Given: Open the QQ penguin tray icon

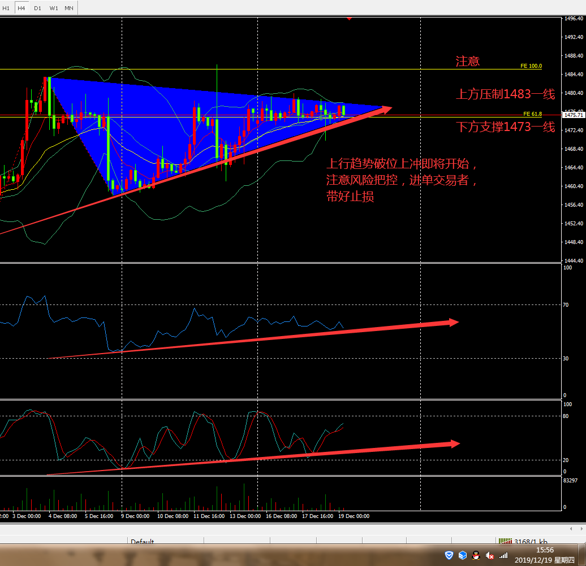Looking at the screenshot, I should click(x=476, y=555).
